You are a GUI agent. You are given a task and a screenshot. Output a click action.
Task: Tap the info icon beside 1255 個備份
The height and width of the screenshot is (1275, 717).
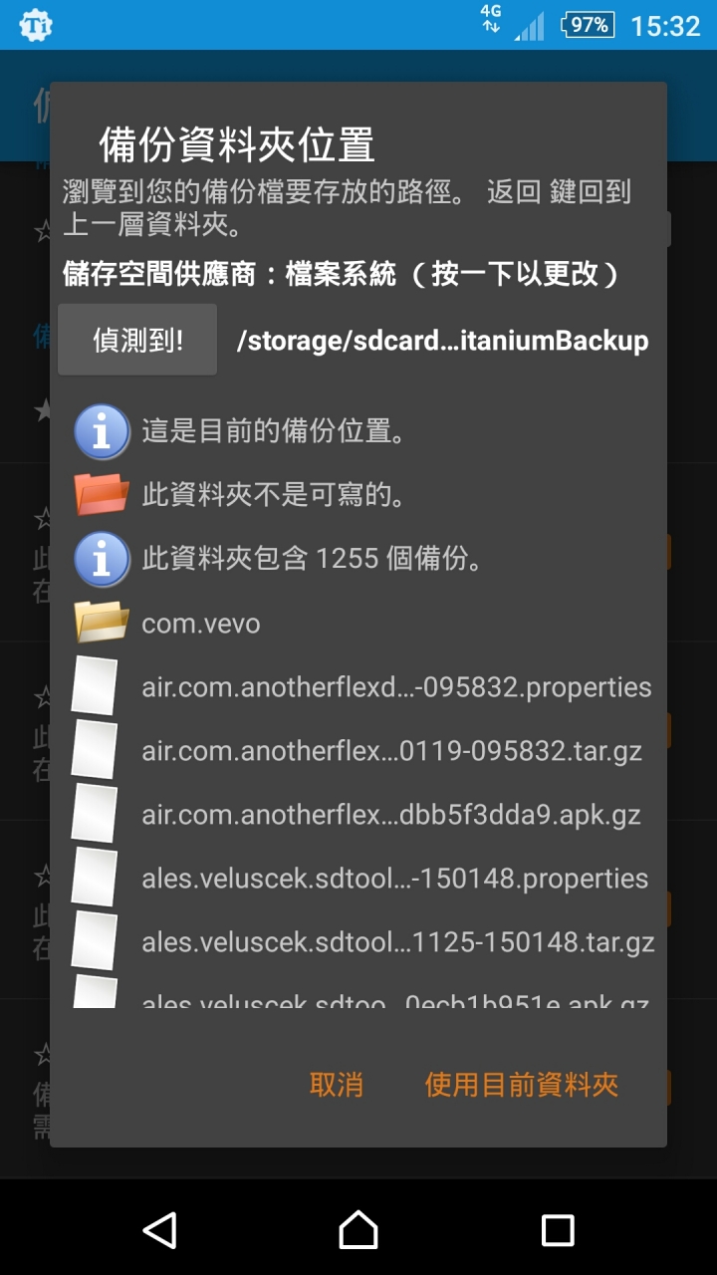pyautogui.click(x=102, y=559)
